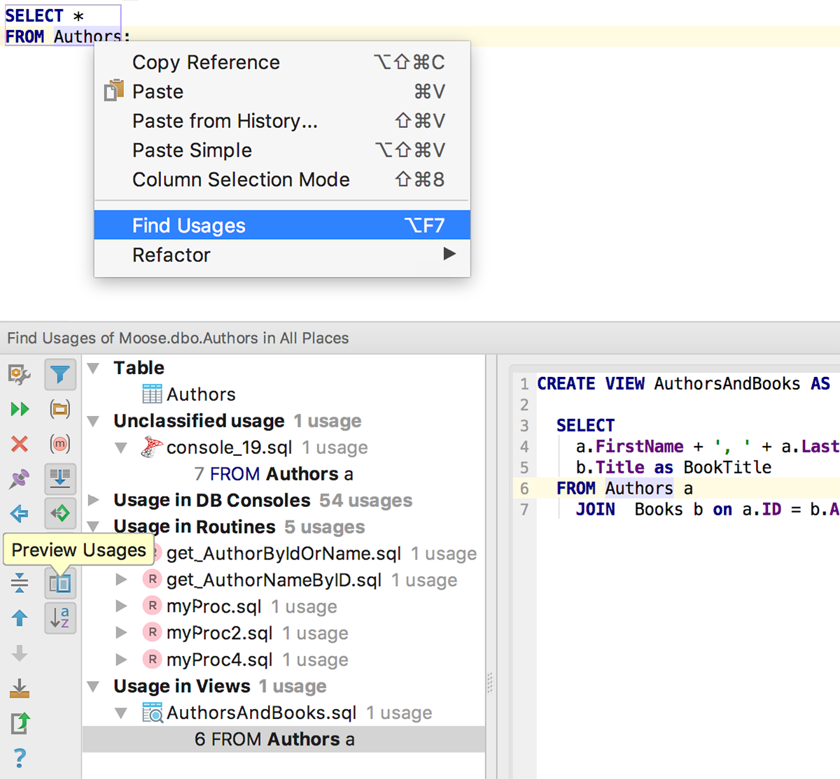Screen dimensions: 840x779
Task: Collapse the Unclassified usage group
Action: (x=93, y=421)
